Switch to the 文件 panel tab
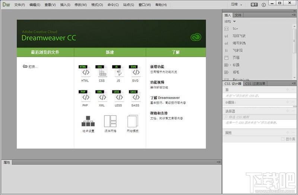The image size is (298, 195). [238, 15]
